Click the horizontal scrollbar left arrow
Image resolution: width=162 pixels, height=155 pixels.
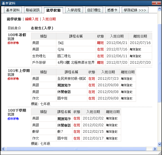(3, 149)
